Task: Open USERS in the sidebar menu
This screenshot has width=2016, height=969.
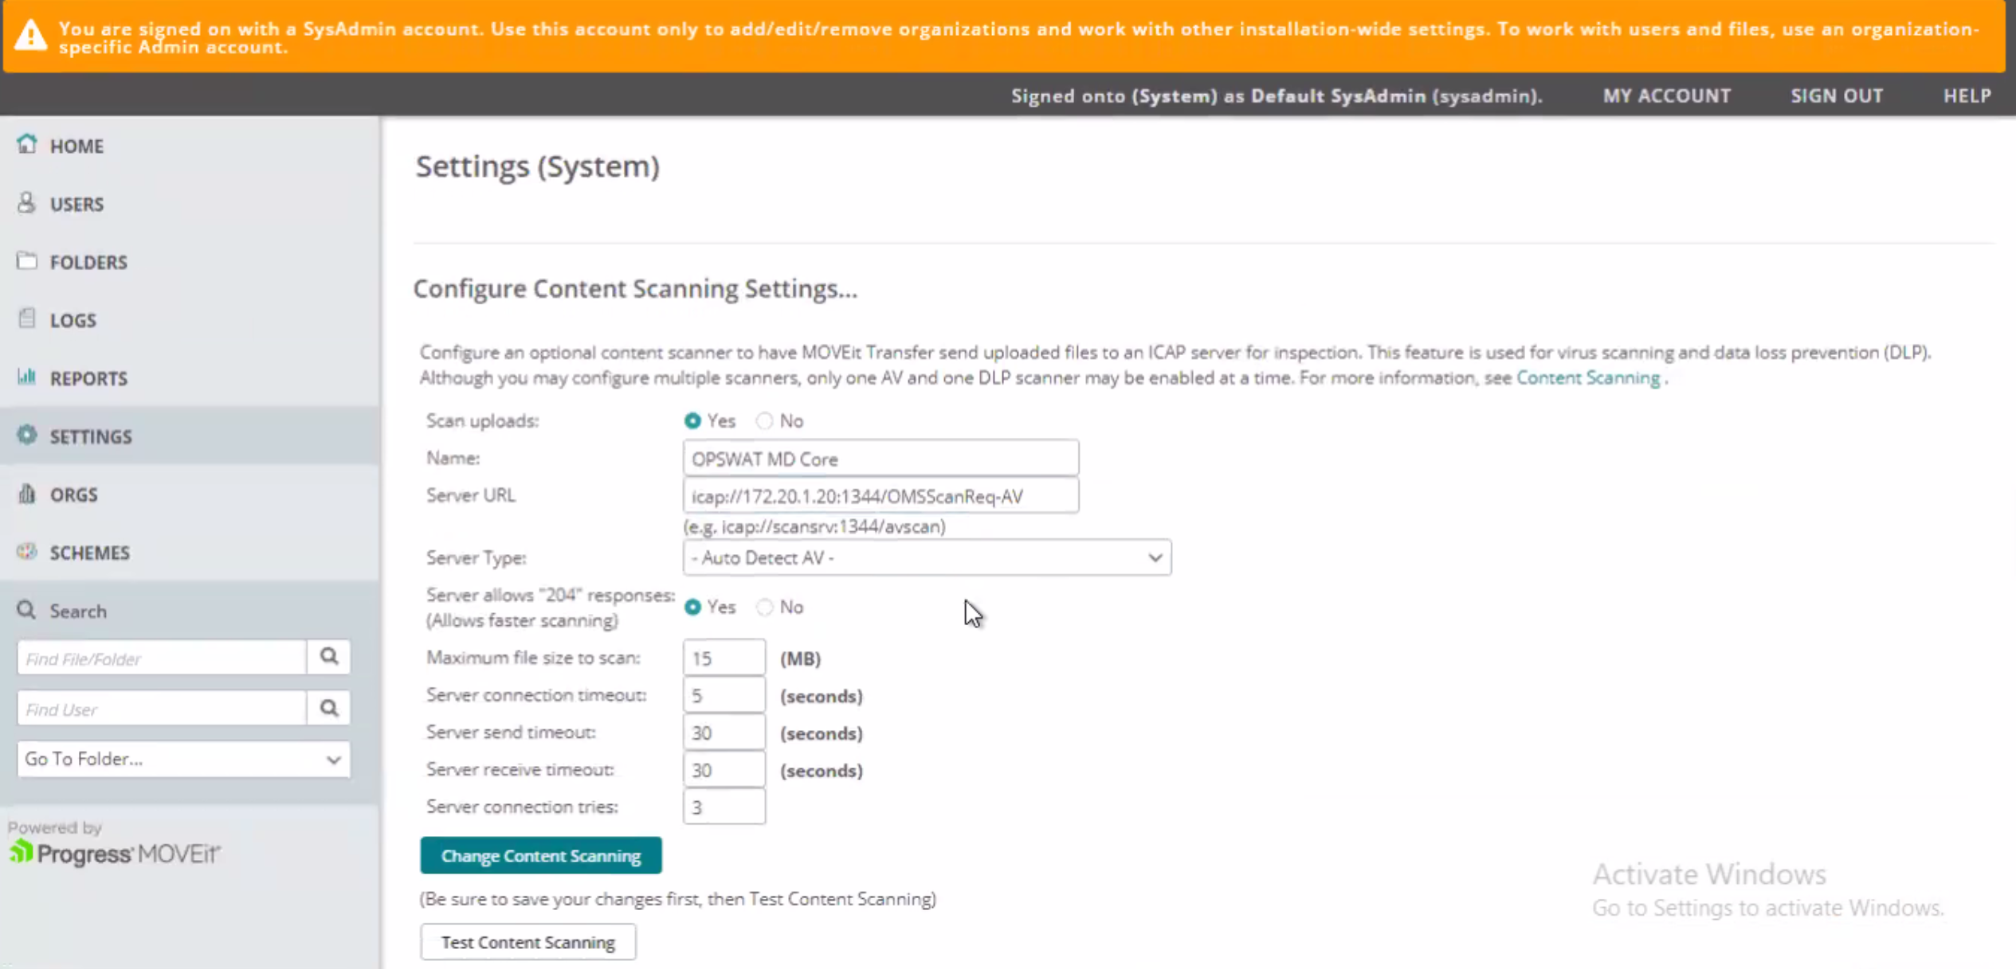Action: [x=190, y=204]
